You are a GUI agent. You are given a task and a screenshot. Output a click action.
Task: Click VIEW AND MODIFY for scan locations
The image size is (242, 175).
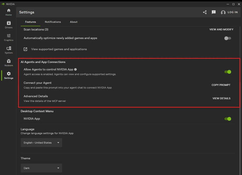221,29
